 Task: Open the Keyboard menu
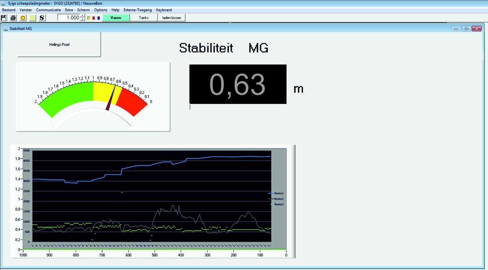click(x=164, y=10)
